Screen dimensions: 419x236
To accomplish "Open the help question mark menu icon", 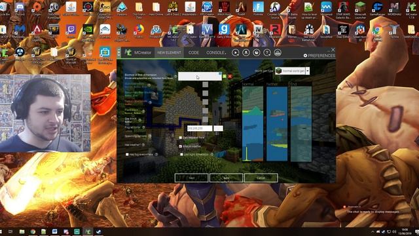I will [x=267, y=52].
